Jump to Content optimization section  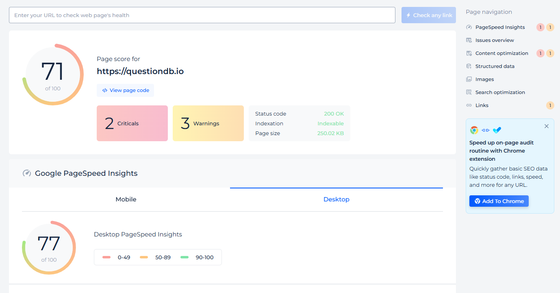pyautogui.click(x=502, y=53)
